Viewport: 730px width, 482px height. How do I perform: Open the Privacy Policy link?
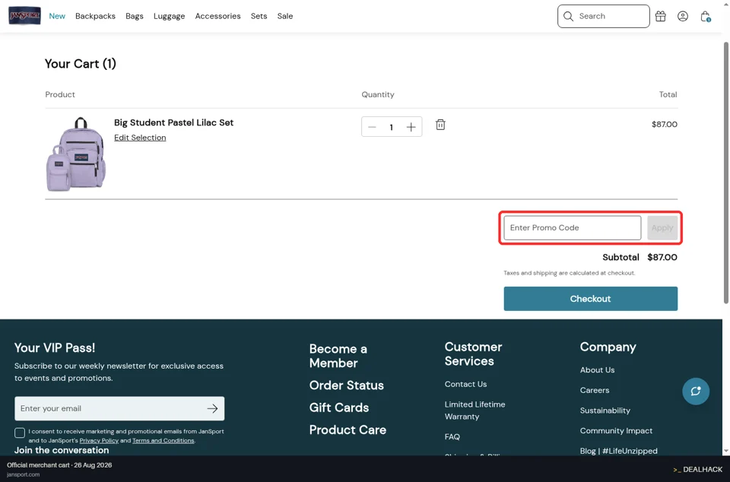point(99,441)
